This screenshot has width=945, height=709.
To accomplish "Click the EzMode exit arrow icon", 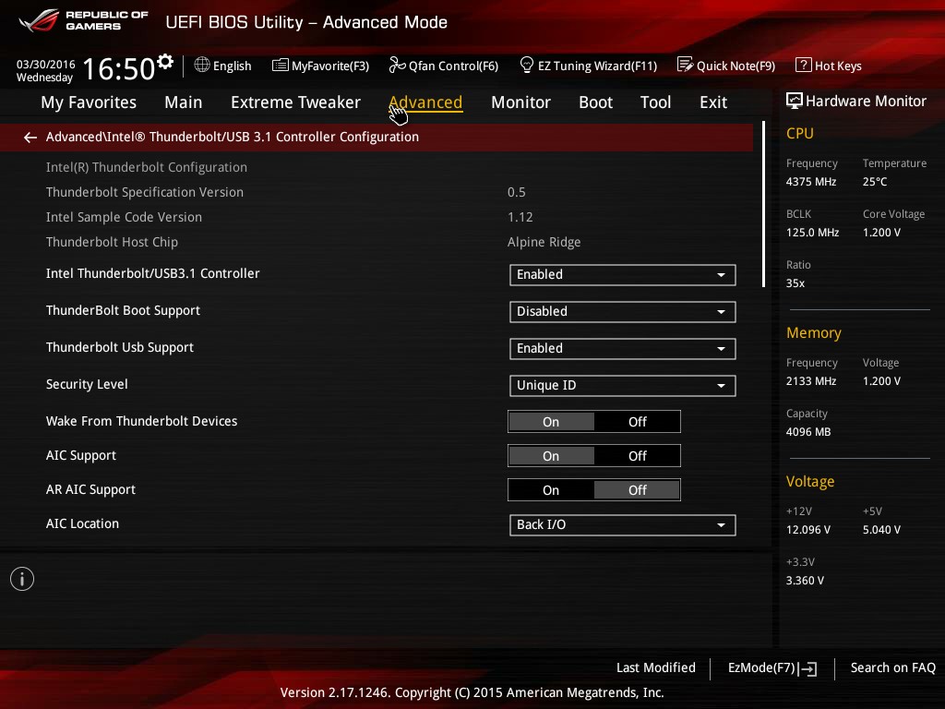I will [807, 668].
